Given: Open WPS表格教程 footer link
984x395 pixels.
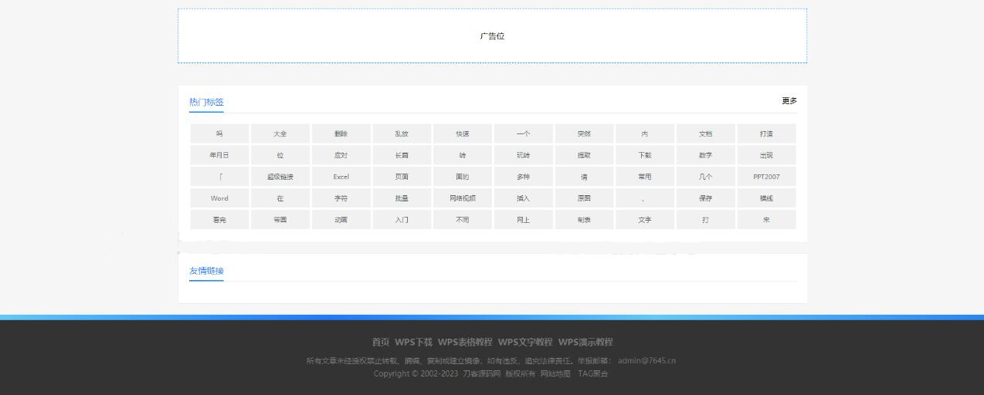Looking at the screenshot, I should pyautogui.click(x=464, y=342).
